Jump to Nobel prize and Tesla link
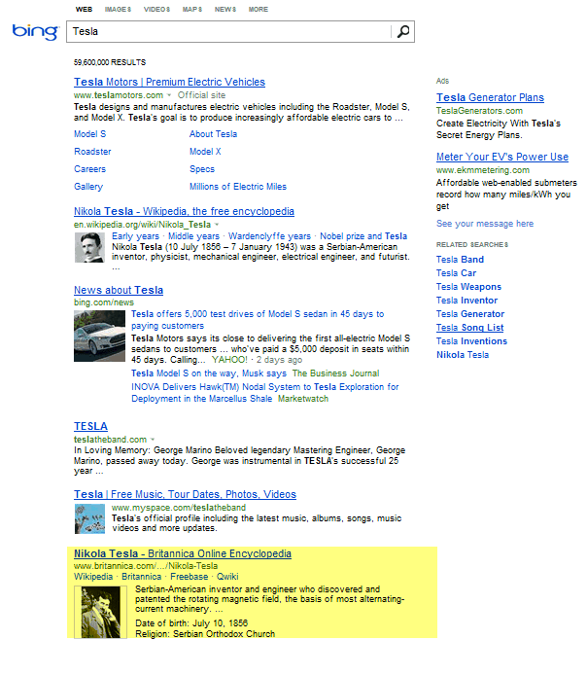 click(363, 236)
